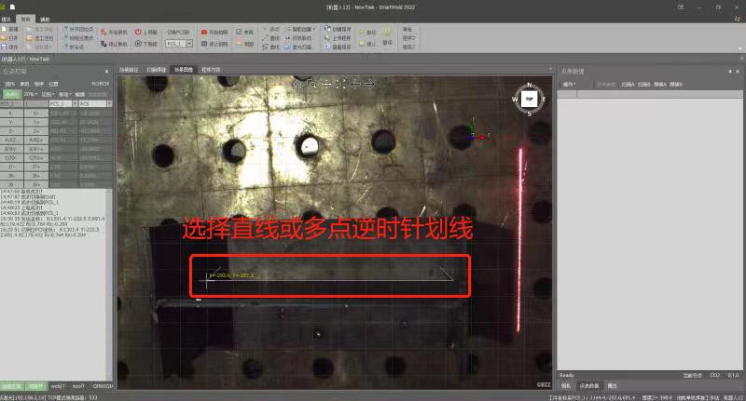Click the right arrow viewport icon
The width and height of the screenshot is (746, 401).
point(369,84)
